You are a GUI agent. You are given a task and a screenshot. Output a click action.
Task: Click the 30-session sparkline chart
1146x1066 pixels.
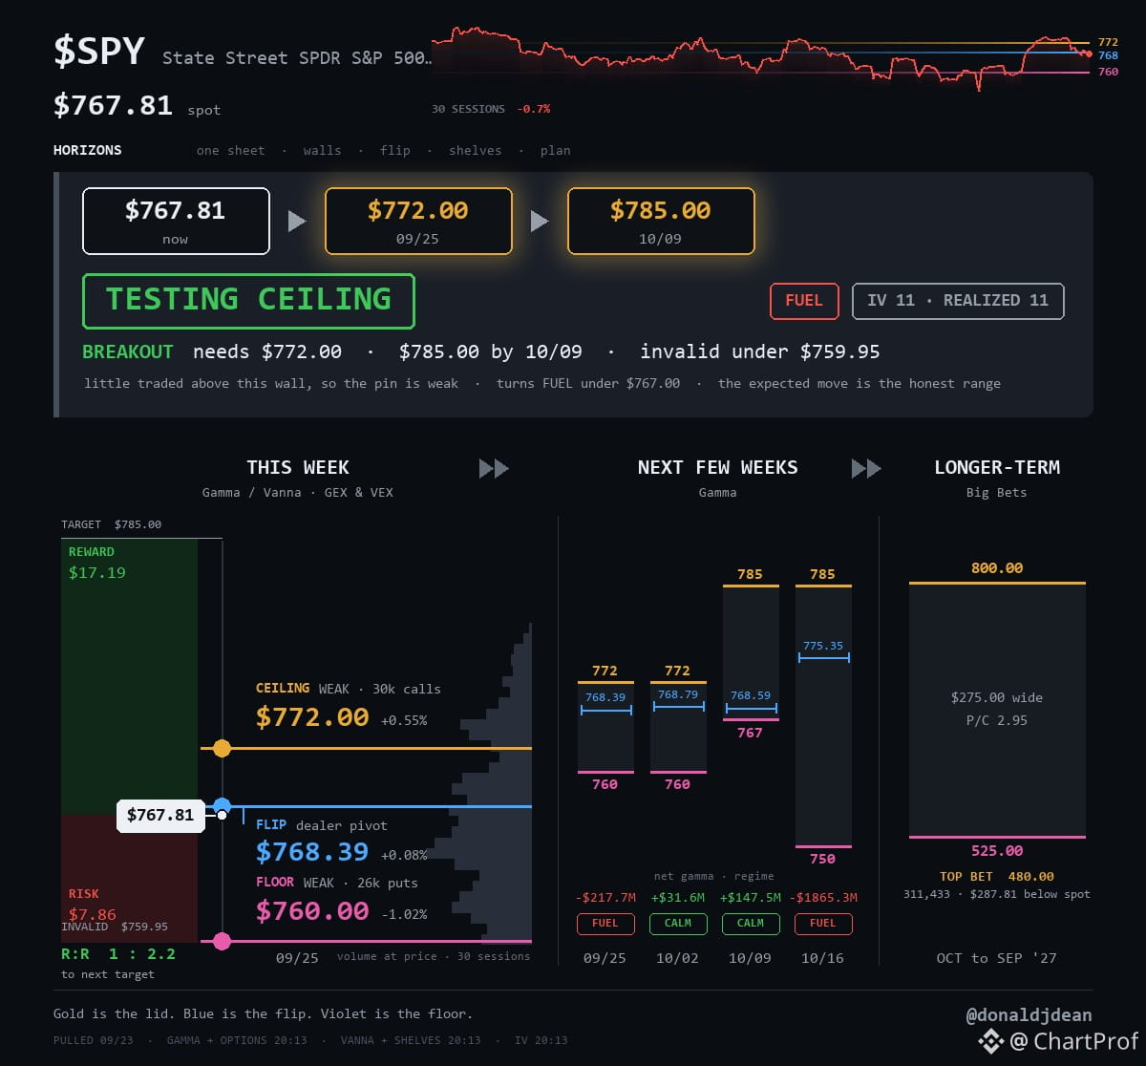761,57
